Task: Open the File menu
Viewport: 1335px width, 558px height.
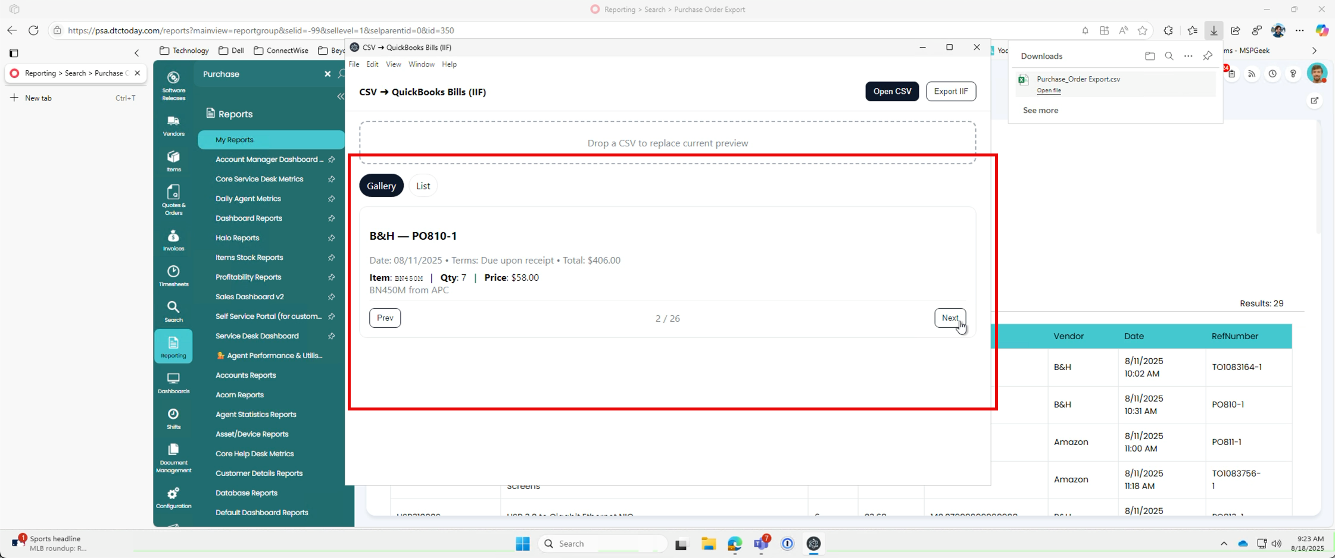Action: click(x=354, y=64)
